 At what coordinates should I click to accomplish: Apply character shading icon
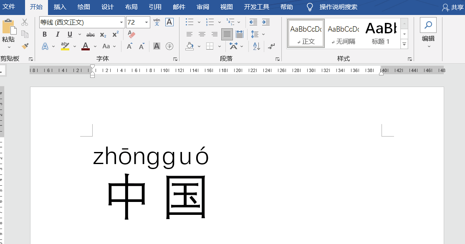coord(157,46)
